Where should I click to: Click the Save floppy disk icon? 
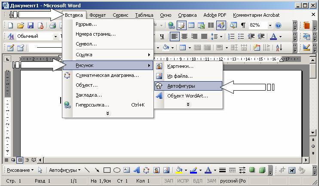[31, 26]
